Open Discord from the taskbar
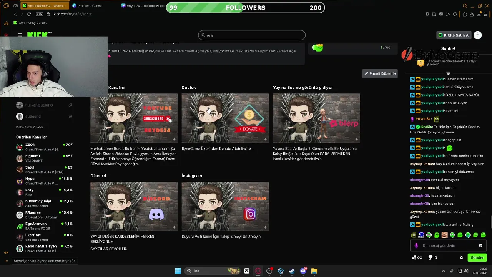The width and height of the screenshot is (492, 277). tap(303, 271)
